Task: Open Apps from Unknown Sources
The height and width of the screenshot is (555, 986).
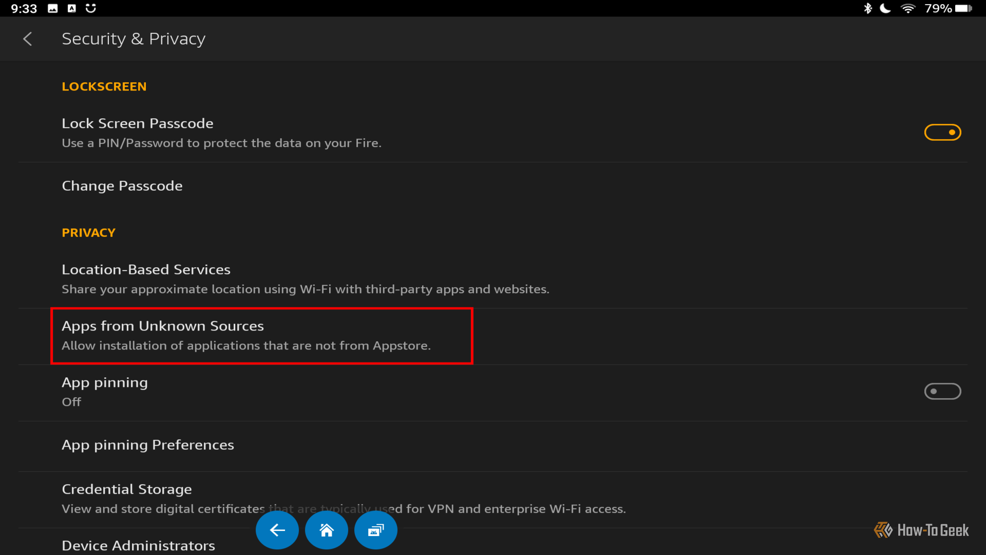Action: pos(493,336)
